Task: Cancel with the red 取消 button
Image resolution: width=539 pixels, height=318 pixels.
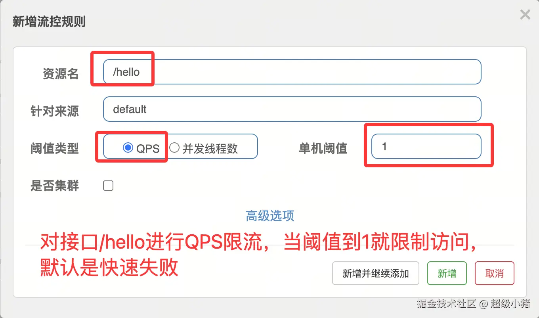Action: point(495,273)
